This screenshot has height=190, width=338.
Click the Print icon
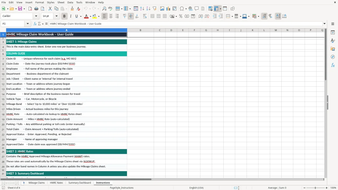[36, 9]
